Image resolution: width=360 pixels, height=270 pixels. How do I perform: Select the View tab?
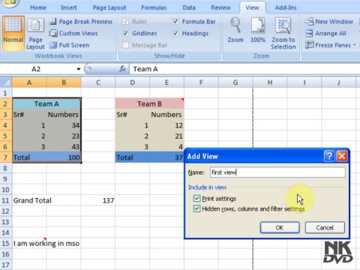252,7
